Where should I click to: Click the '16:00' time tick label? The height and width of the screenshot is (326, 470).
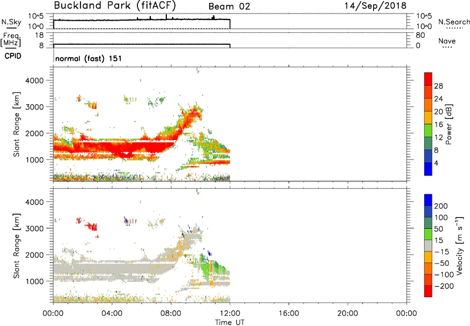288,314
